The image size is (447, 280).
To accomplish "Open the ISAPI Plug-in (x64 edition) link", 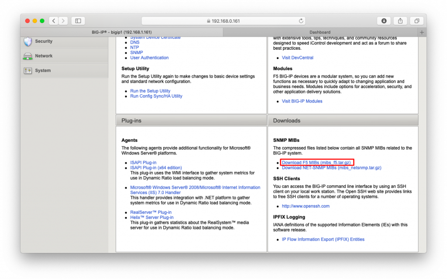I will click(x=156, y=167).
